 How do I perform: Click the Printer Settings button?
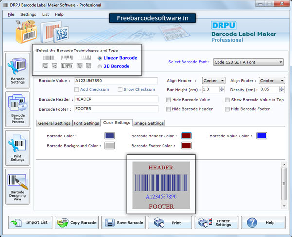217,222
